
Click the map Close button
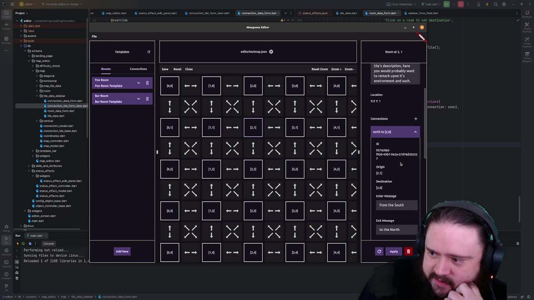(189, 69)
